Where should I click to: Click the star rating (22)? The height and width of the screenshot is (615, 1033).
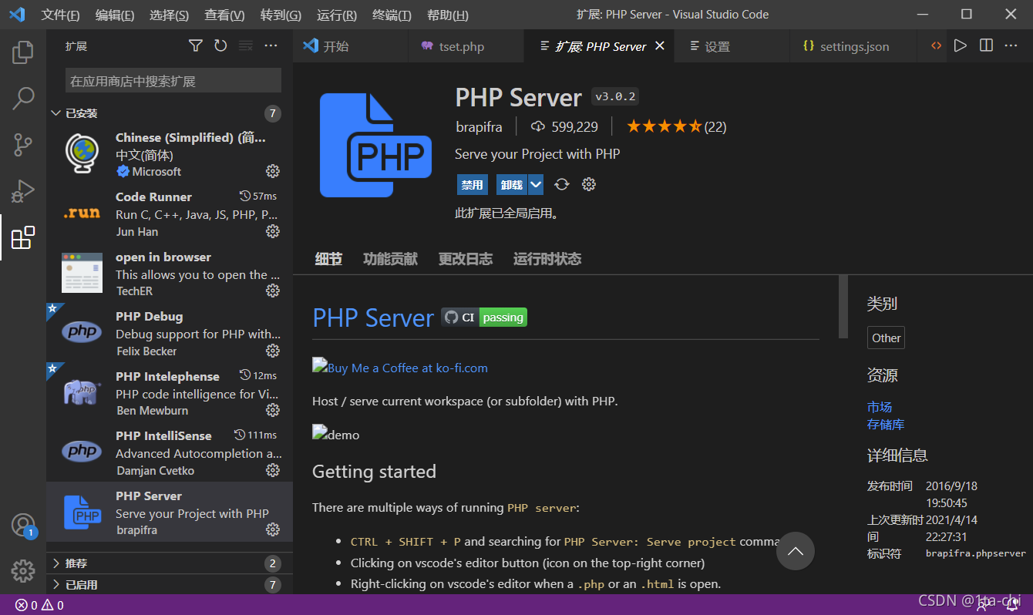[x=676, y=126]
